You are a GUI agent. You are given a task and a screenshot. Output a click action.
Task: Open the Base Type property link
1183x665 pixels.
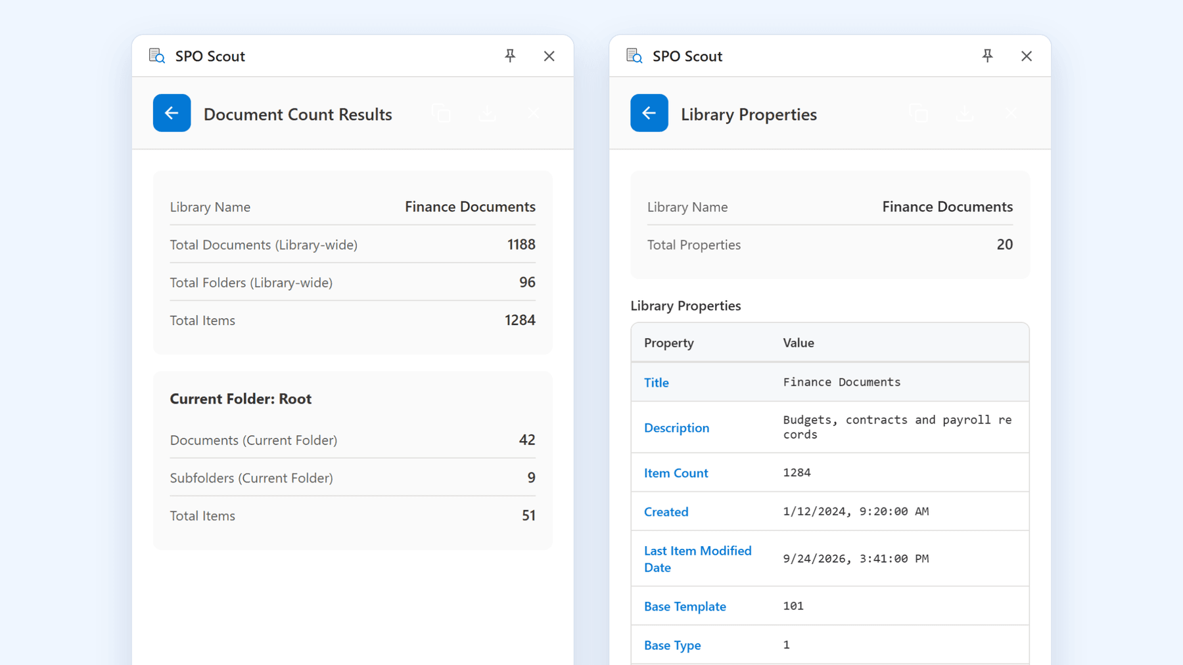(672, 645)
